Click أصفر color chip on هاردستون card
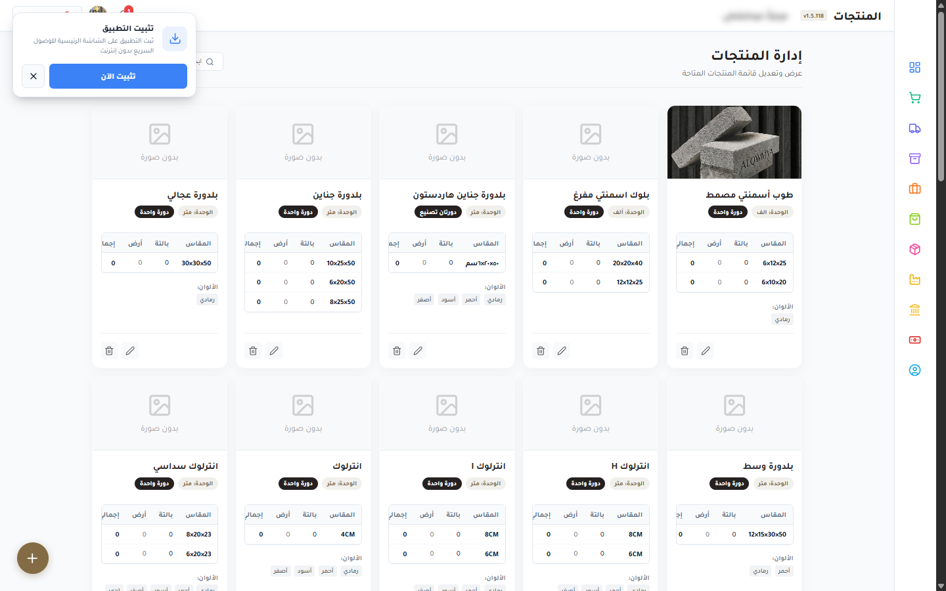 pyautogui.click(x=424, y=299)
